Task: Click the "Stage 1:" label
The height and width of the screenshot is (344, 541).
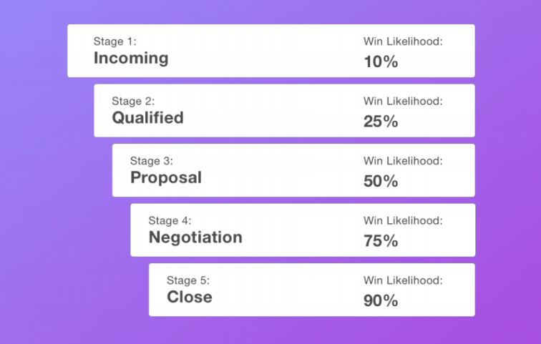Action: pyautogui.click(x=114, y=41)
